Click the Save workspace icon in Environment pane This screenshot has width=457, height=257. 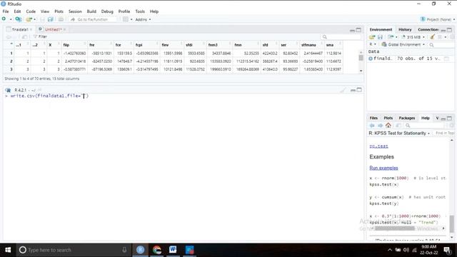point(380,37)
